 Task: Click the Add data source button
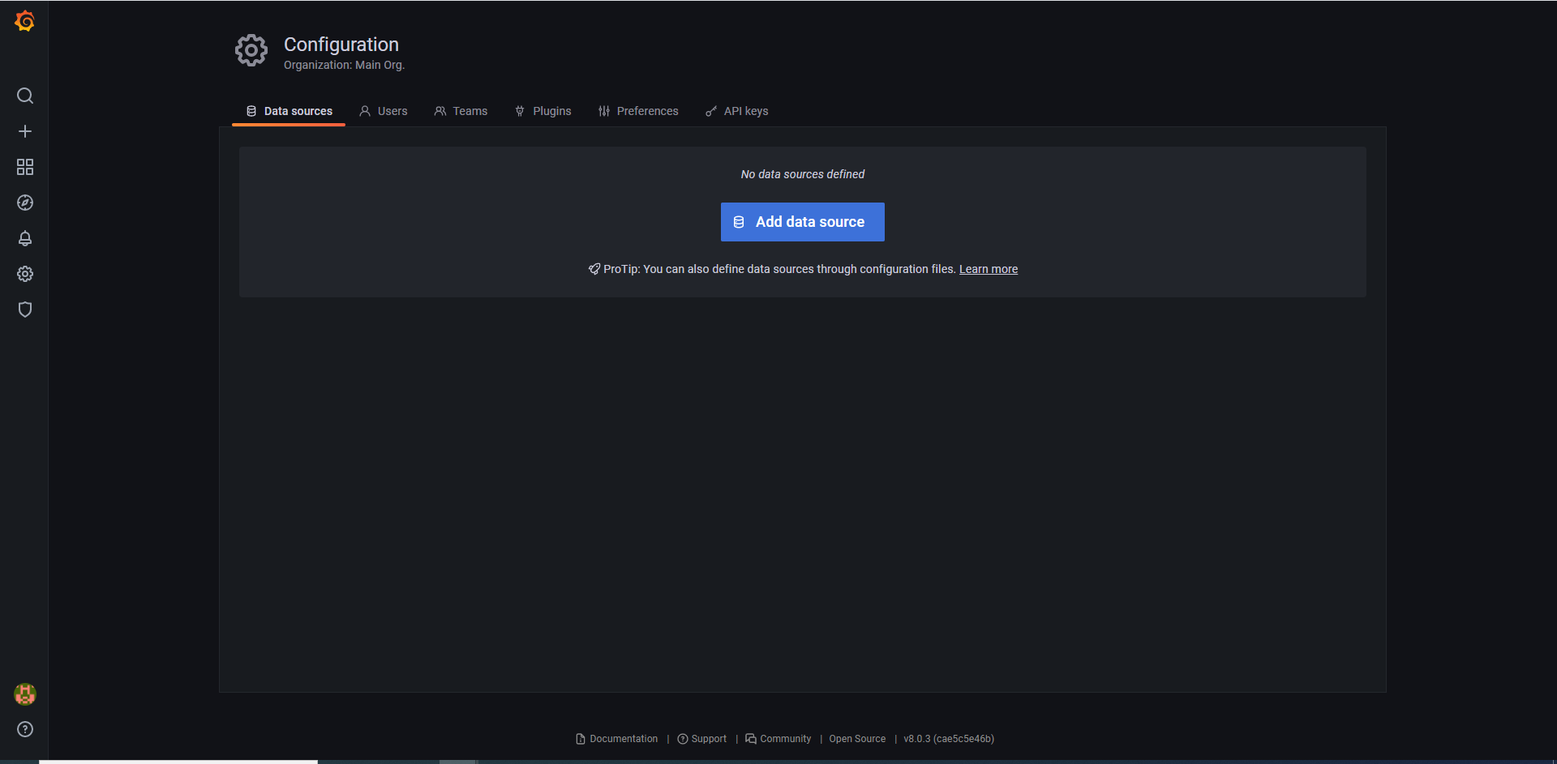803,222
